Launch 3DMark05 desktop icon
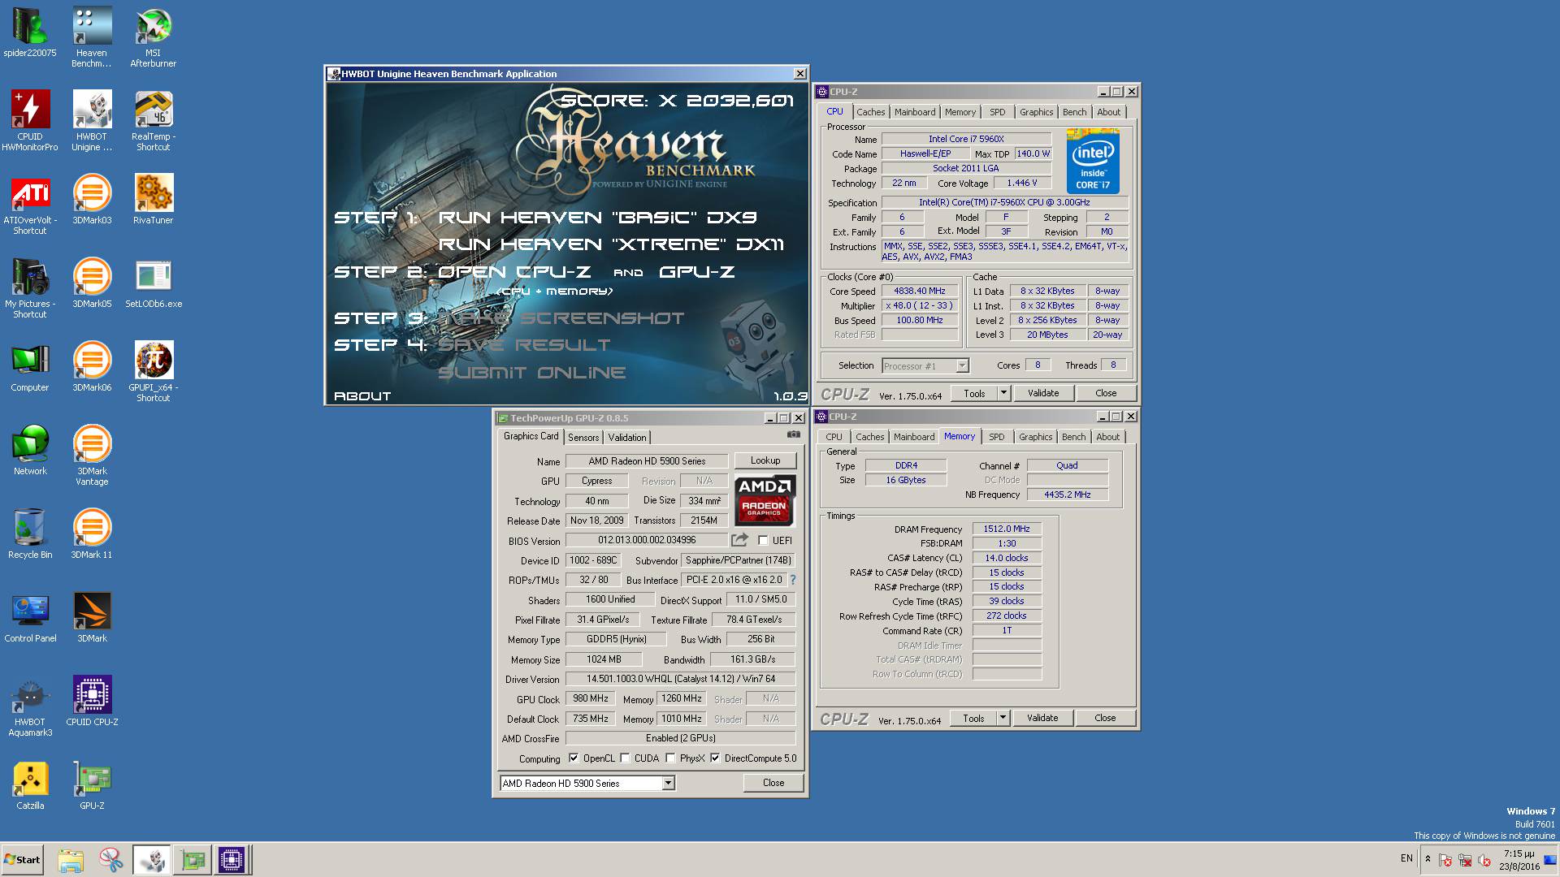Viewport: 1560px width, 877px height. coord(92,284)
